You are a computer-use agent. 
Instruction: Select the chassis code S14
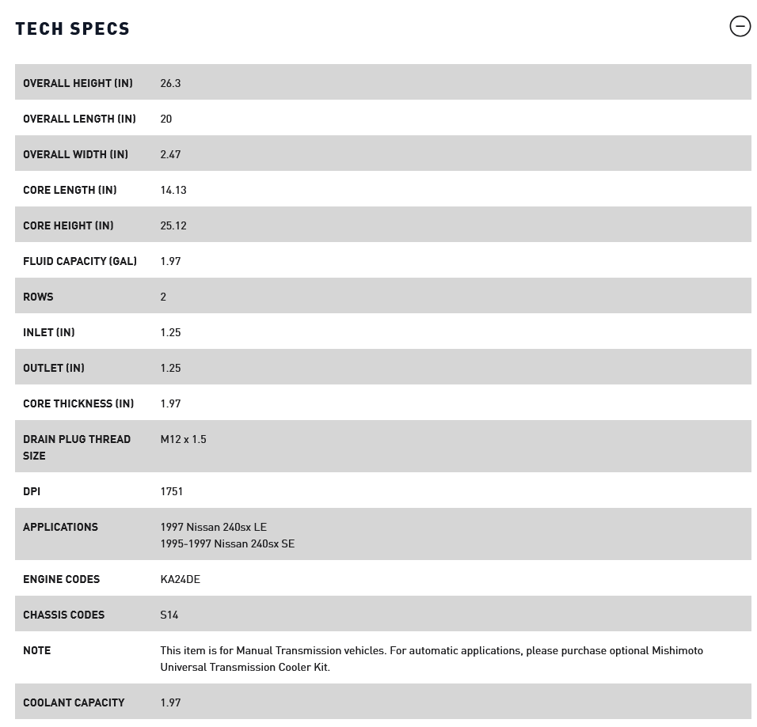click(x=169, y=615)
